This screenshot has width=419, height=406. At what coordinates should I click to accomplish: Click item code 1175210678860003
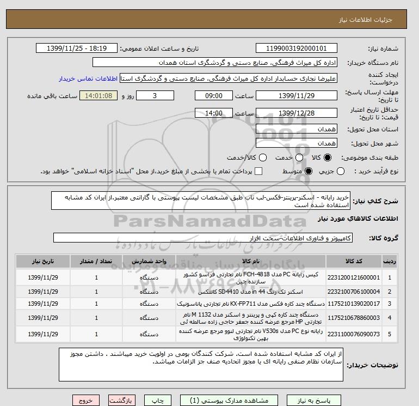coord(354,318)
